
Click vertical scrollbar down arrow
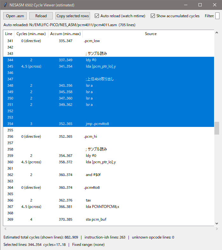point(217,223)
